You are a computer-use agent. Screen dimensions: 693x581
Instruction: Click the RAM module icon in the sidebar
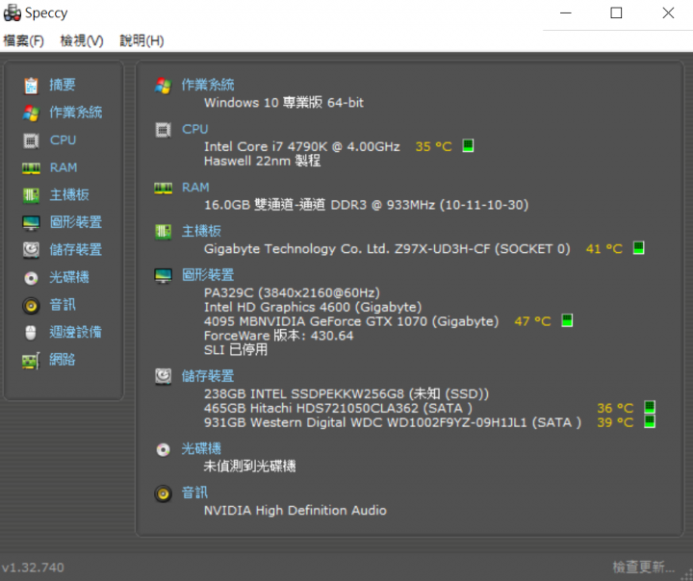31,168
